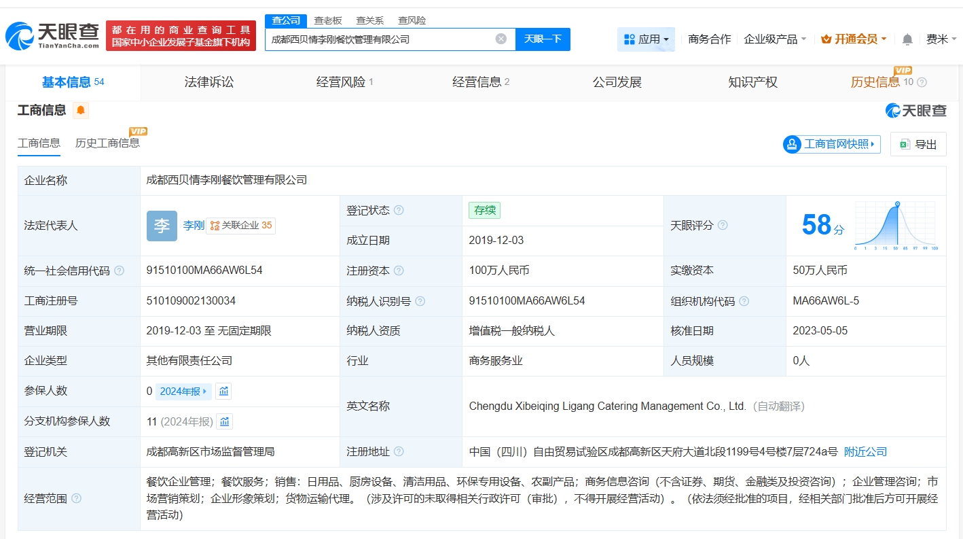Select the 历史工商信息 sub-tab
The height and width of the screenshot is (539, 963).
pos(107,143)
